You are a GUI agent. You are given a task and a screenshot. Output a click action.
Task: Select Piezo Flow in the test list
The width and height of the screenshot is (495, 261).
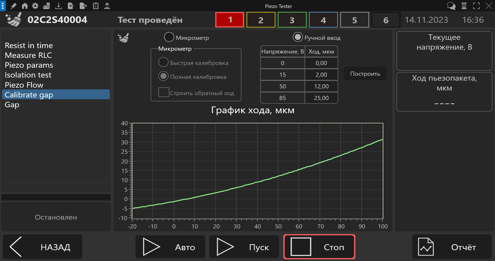pos(24,85)
